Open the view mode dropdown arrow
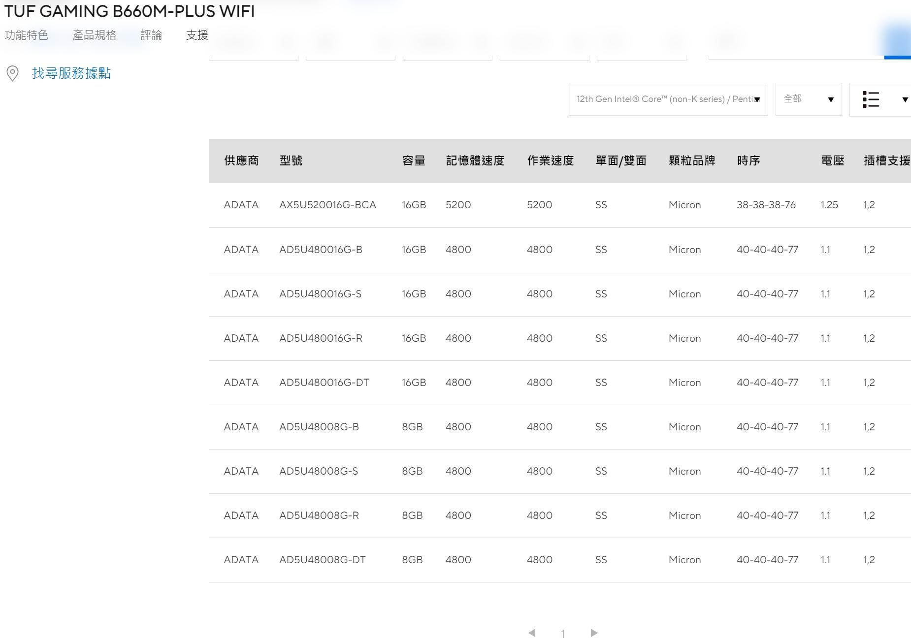 tap(905, 99)
